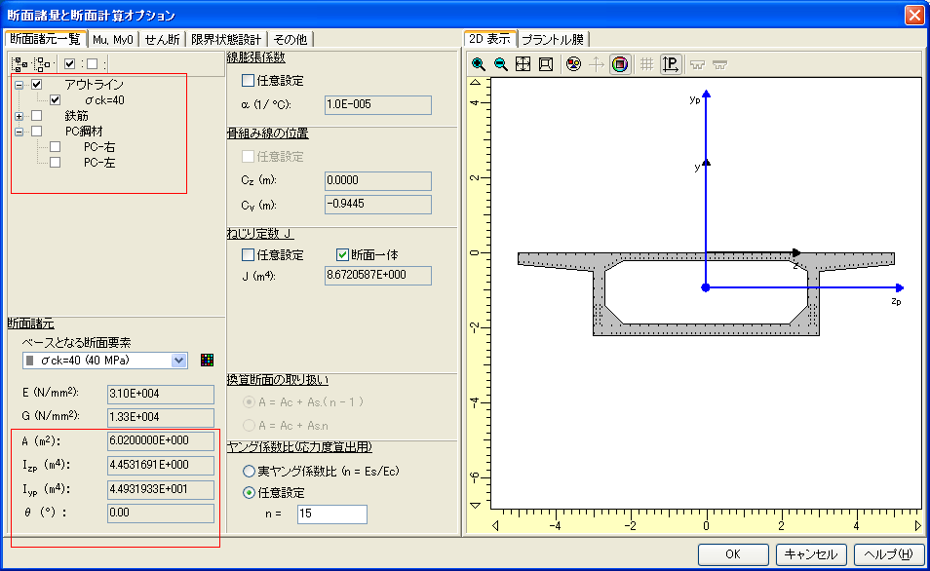Open the 限界状態設計 tab
The width and height of the screenshot is (930, 571).
coord(226,40)
